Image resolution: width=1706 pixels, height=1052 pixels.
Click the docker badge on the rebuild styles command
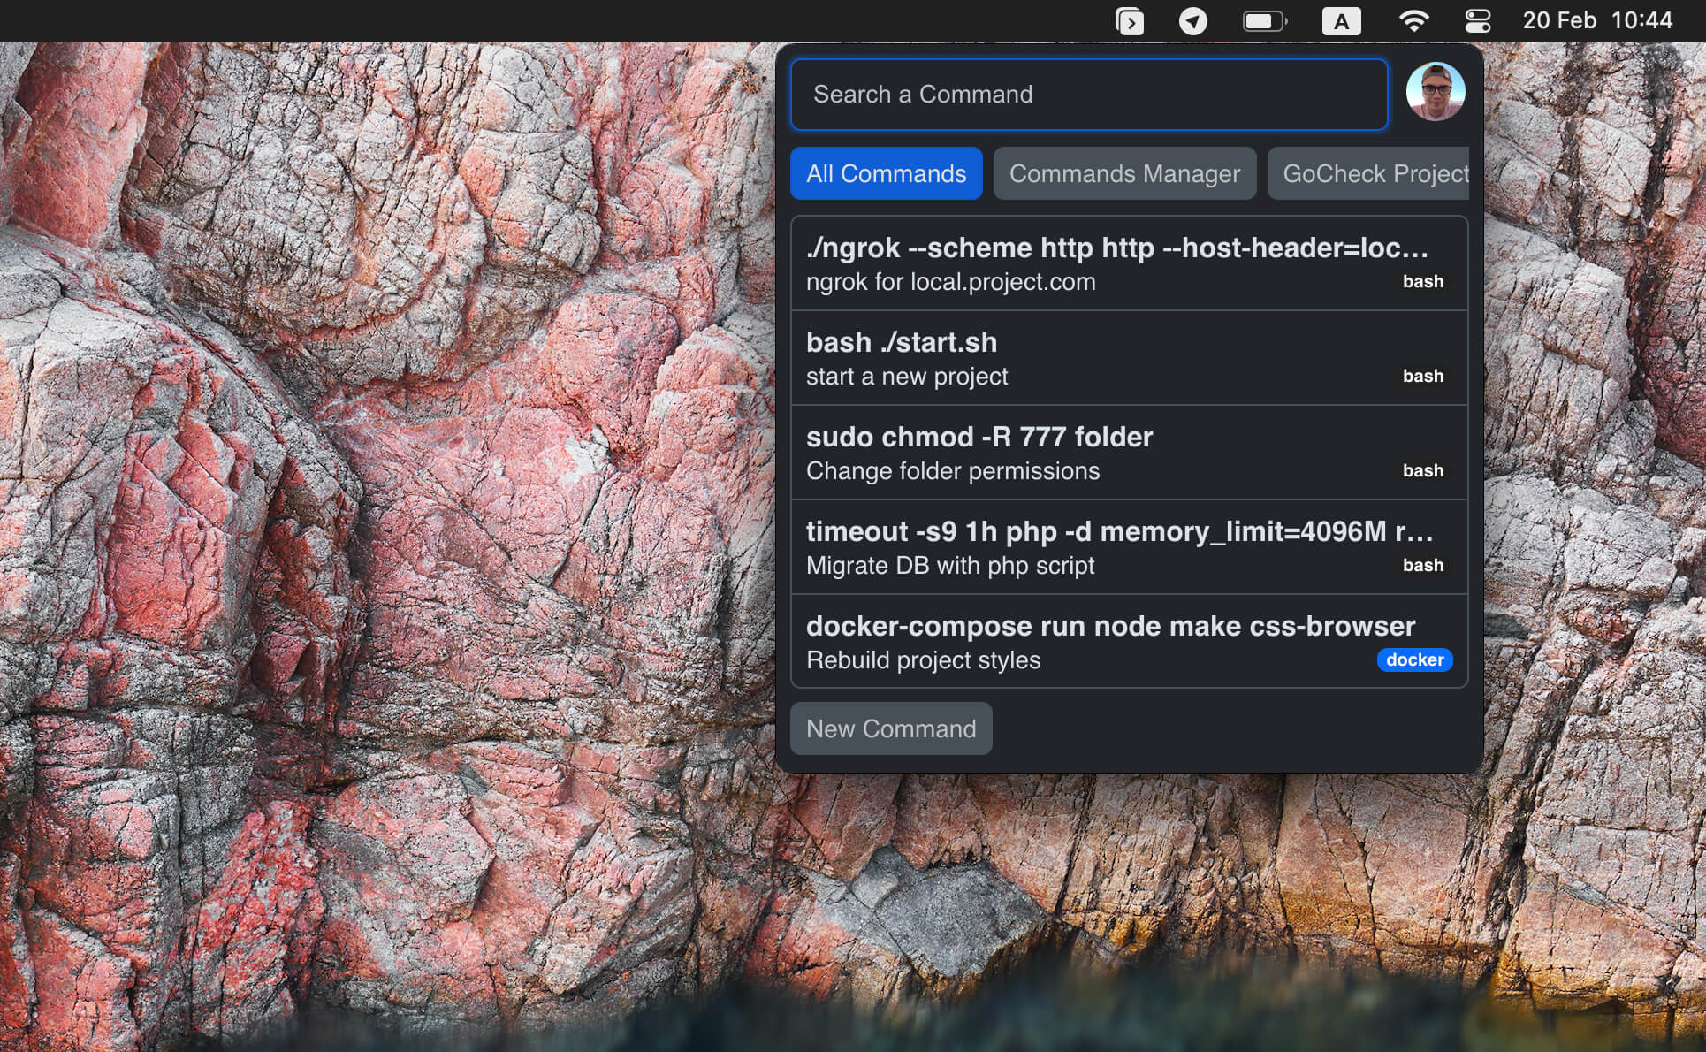tap(1414, 659)
